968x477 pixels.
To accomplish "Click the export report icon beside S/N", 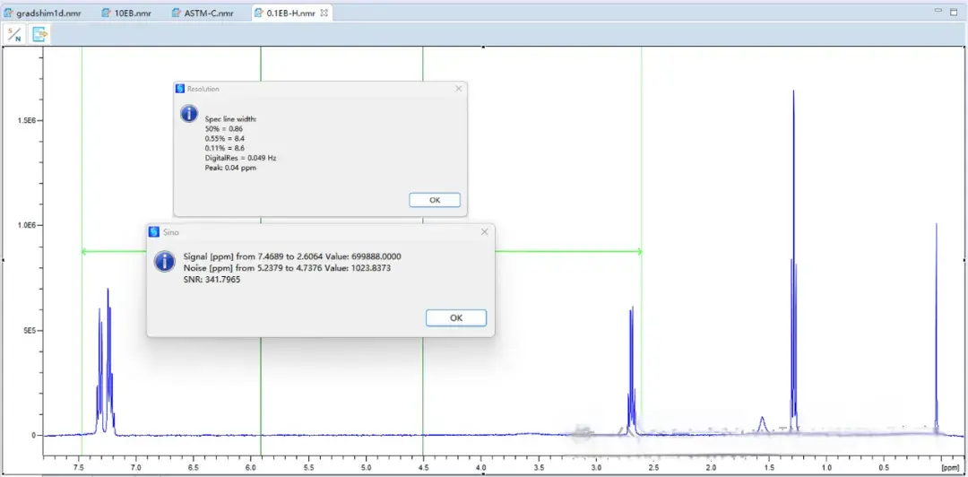I will [40, 34].
